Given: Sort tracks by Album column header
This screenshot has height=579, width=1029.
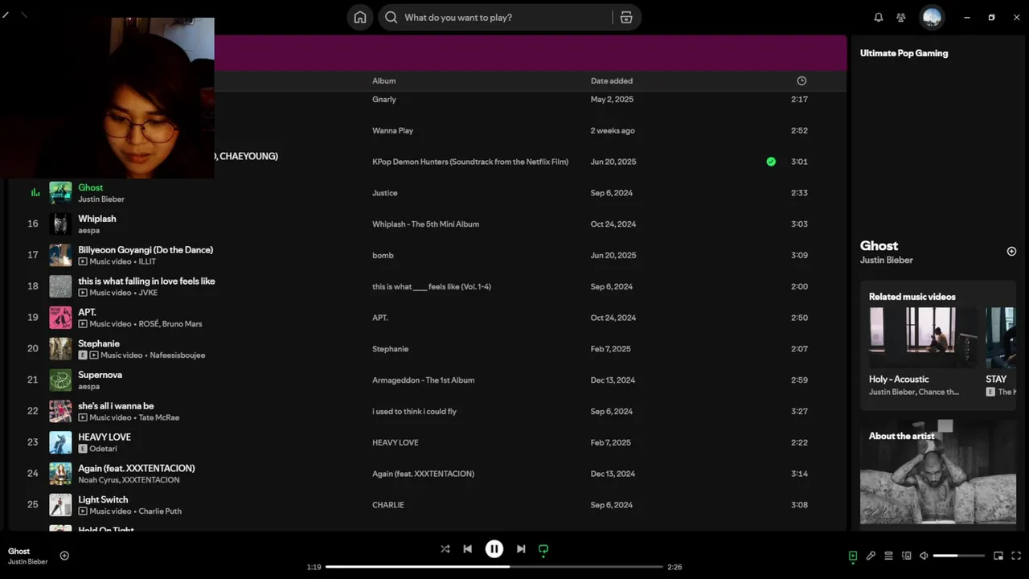Looking at the screenshot, I should 383,80.
